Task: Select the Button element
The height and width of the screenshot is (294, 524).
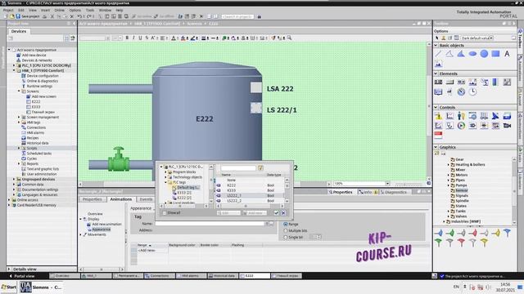Action: [x=449, y=82]
